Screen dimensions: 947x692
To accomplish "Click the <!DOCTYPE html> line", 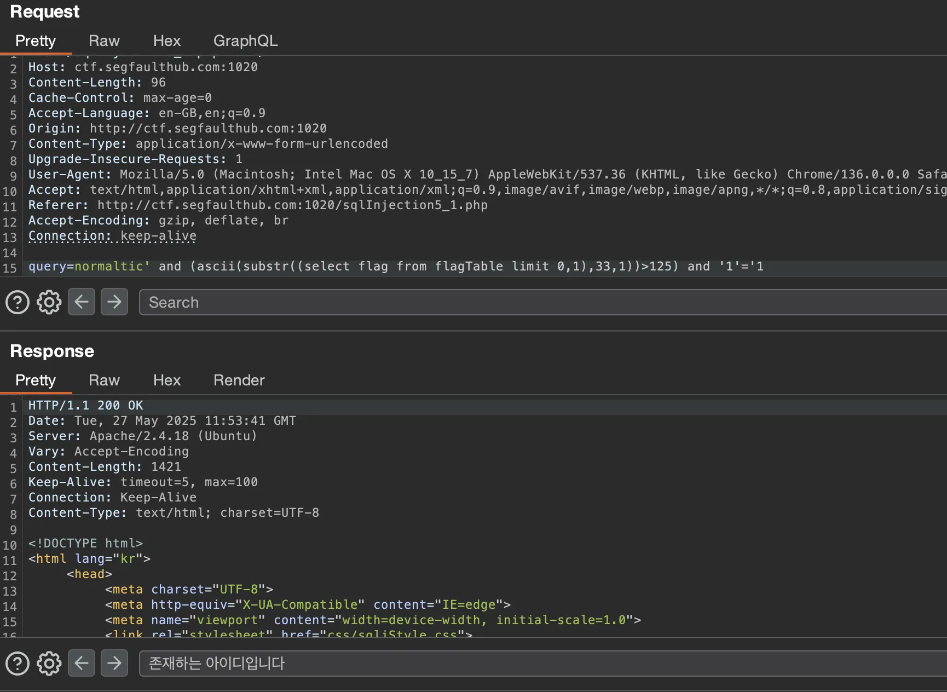I will pyautogui.click(x=85, y=543).
